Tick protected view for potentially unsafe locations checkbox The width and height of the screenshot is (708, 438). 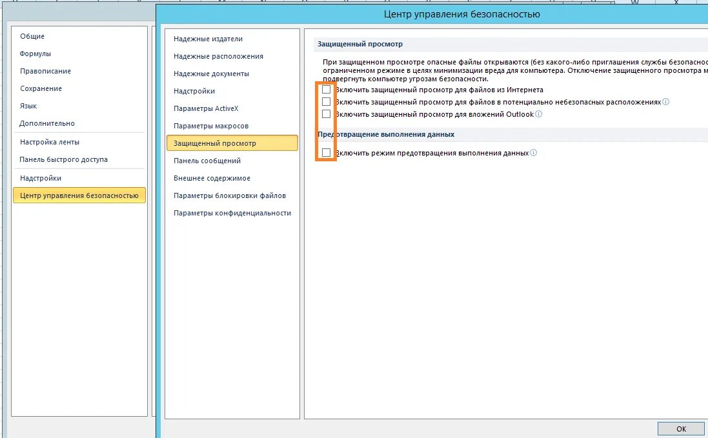point(326,101)
